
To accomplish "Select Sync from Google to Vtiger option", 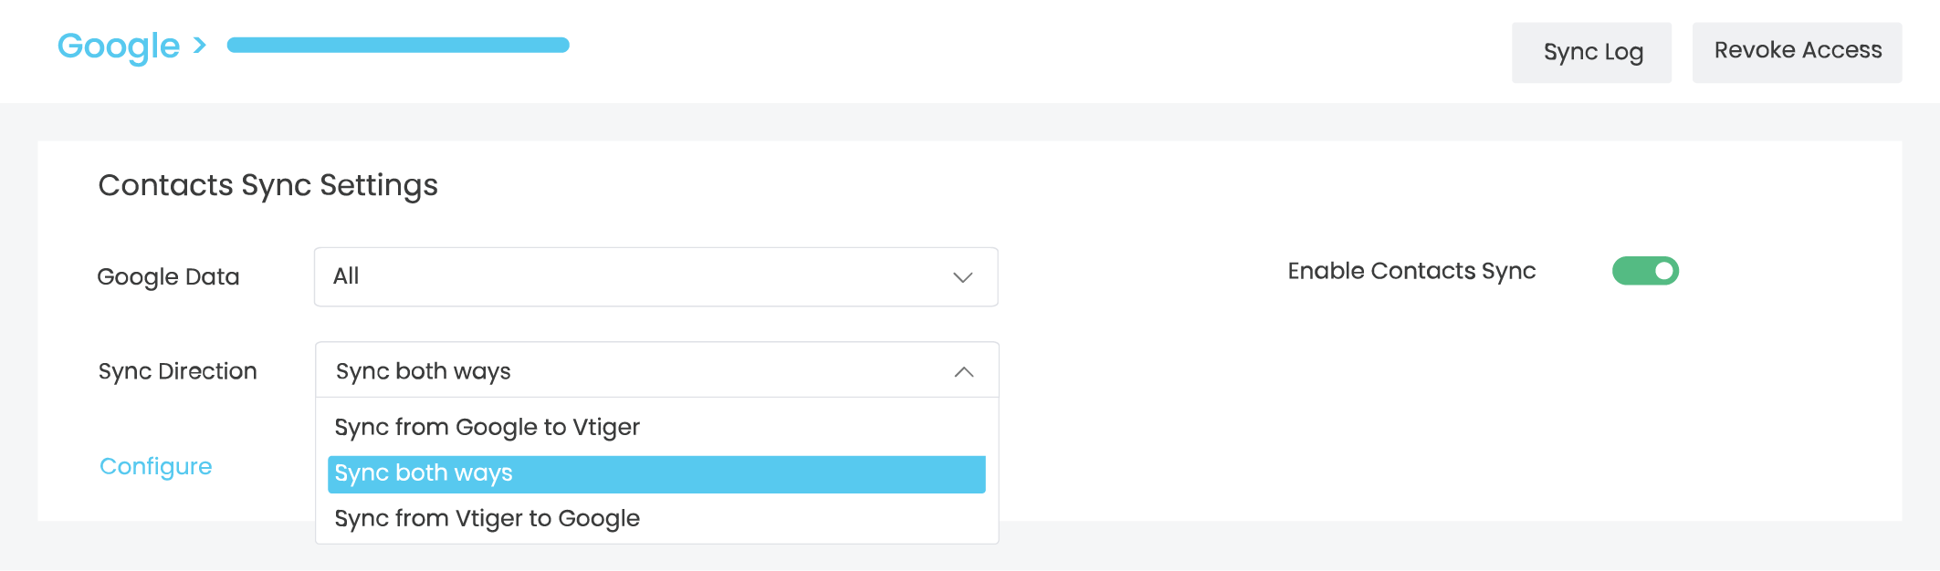I will pyautogui.click(x=487, y=427).
